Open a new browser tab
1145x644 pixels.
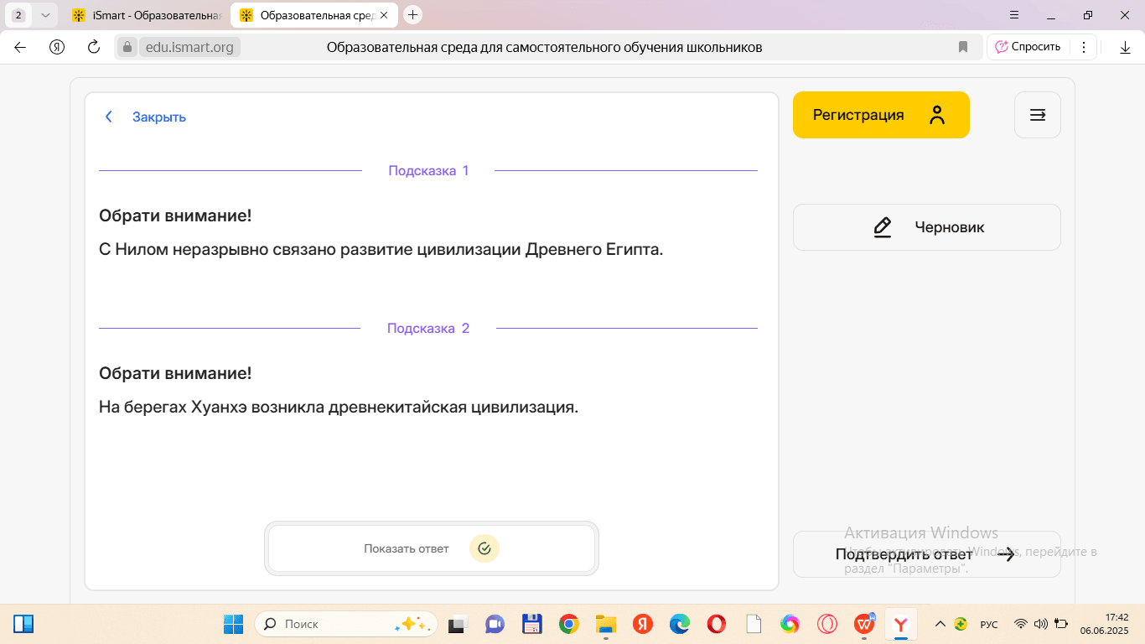tap(412, 15)
